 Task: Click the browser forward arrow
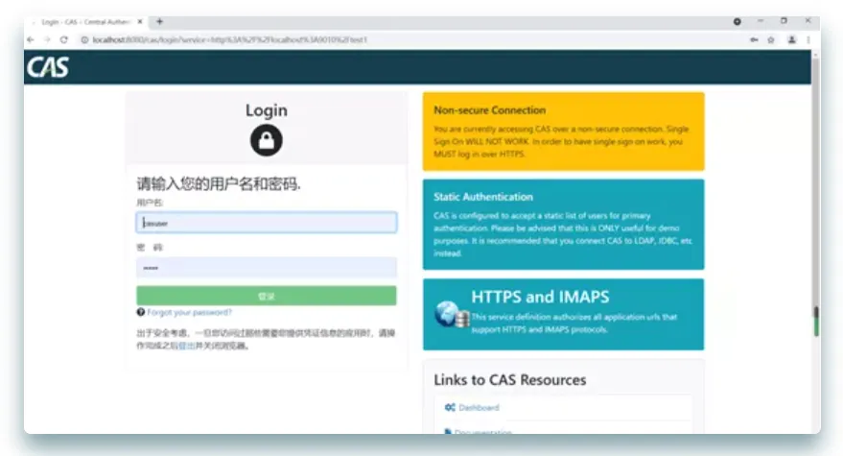click(x=47, y=39)
